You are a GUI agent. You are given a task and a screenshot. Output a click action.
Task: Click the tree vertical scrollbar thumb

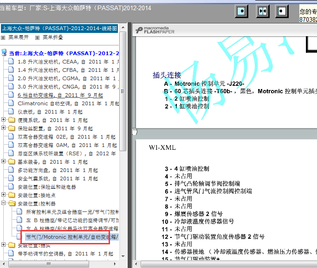click(123, 91)
